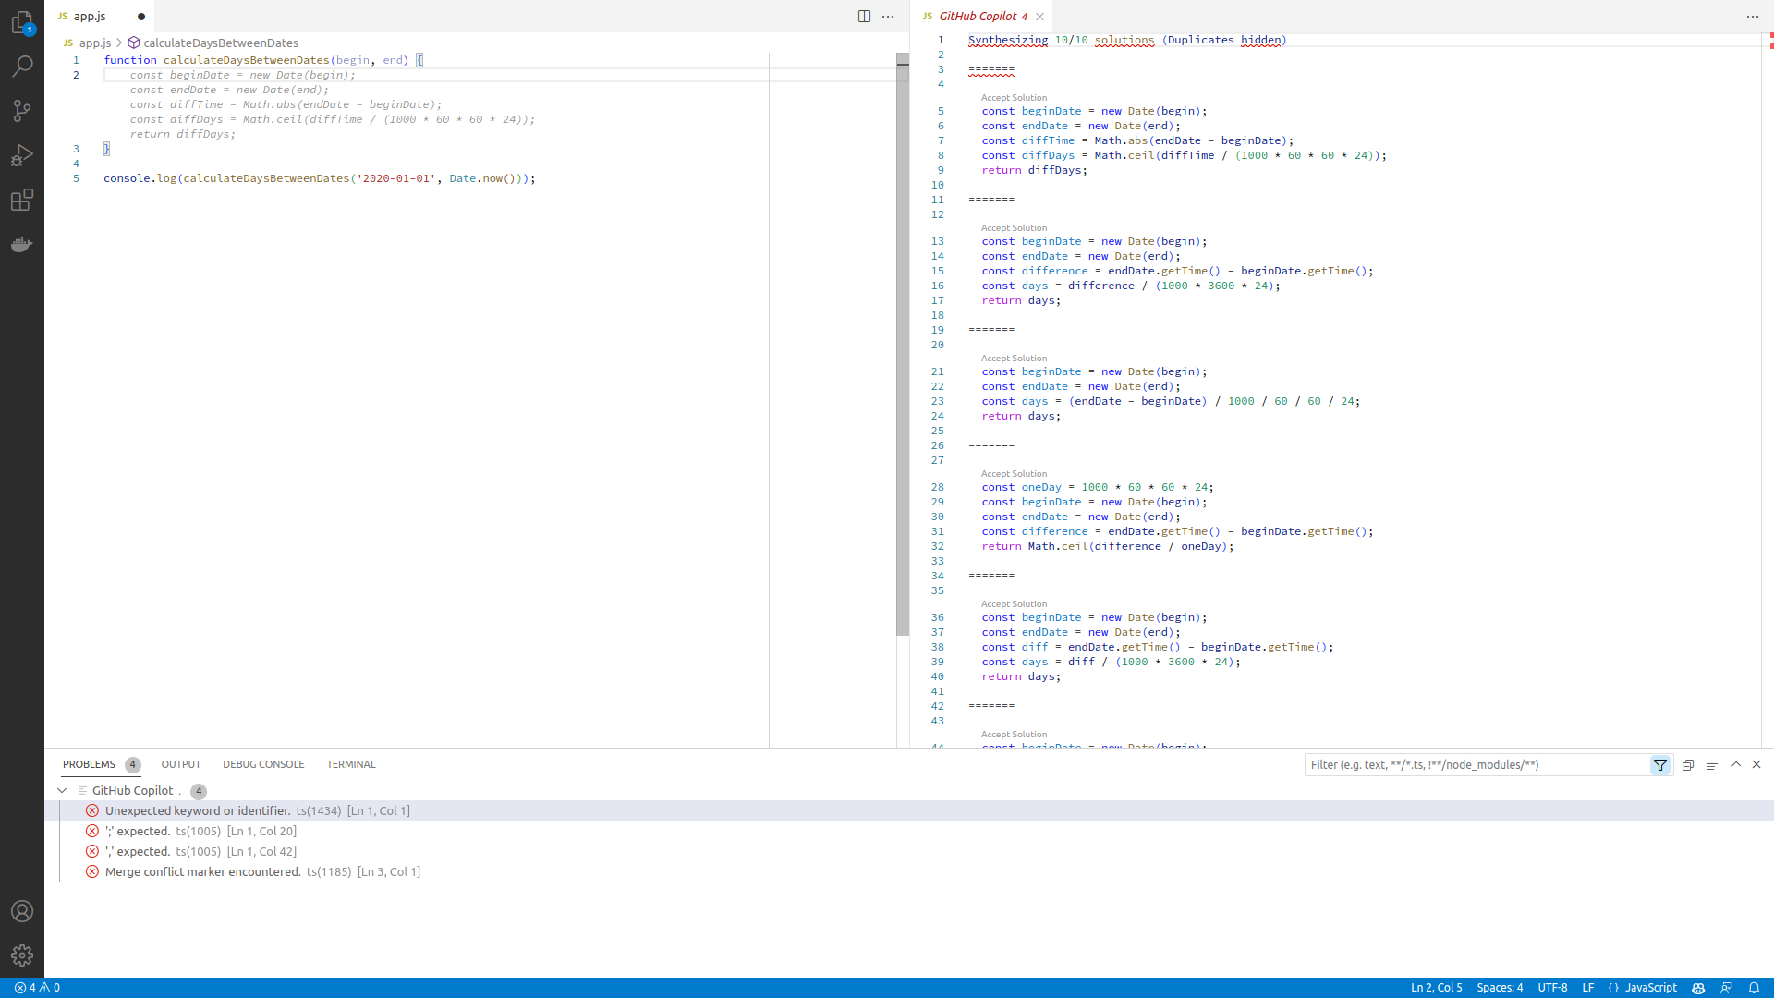Open the Explorer view
Image resolution: width=1774 pixels, height=998 pixels.
pos(22,23)
